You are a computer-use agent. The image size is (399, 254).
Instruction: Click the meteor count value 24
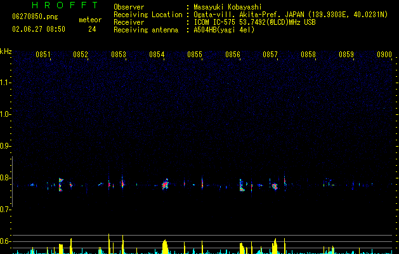92,29
